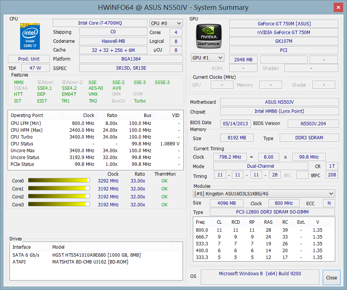Image resolution: width=347 pixels, height=290 pixels.
Task: Select the HGST HTS541010A9E680 drive row
Action: (x=96, y=255)
